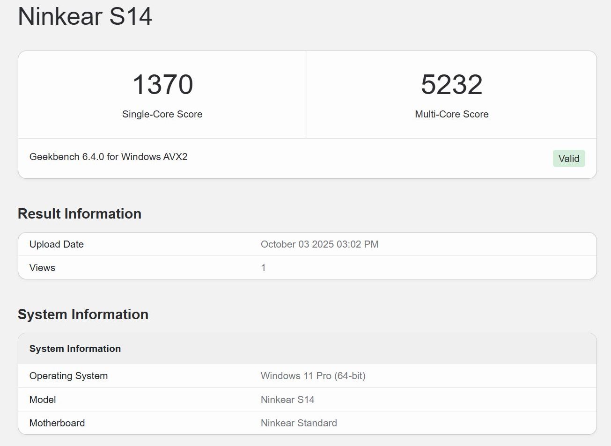Click the Ninkear Standard motherboard value

[299, 423]
